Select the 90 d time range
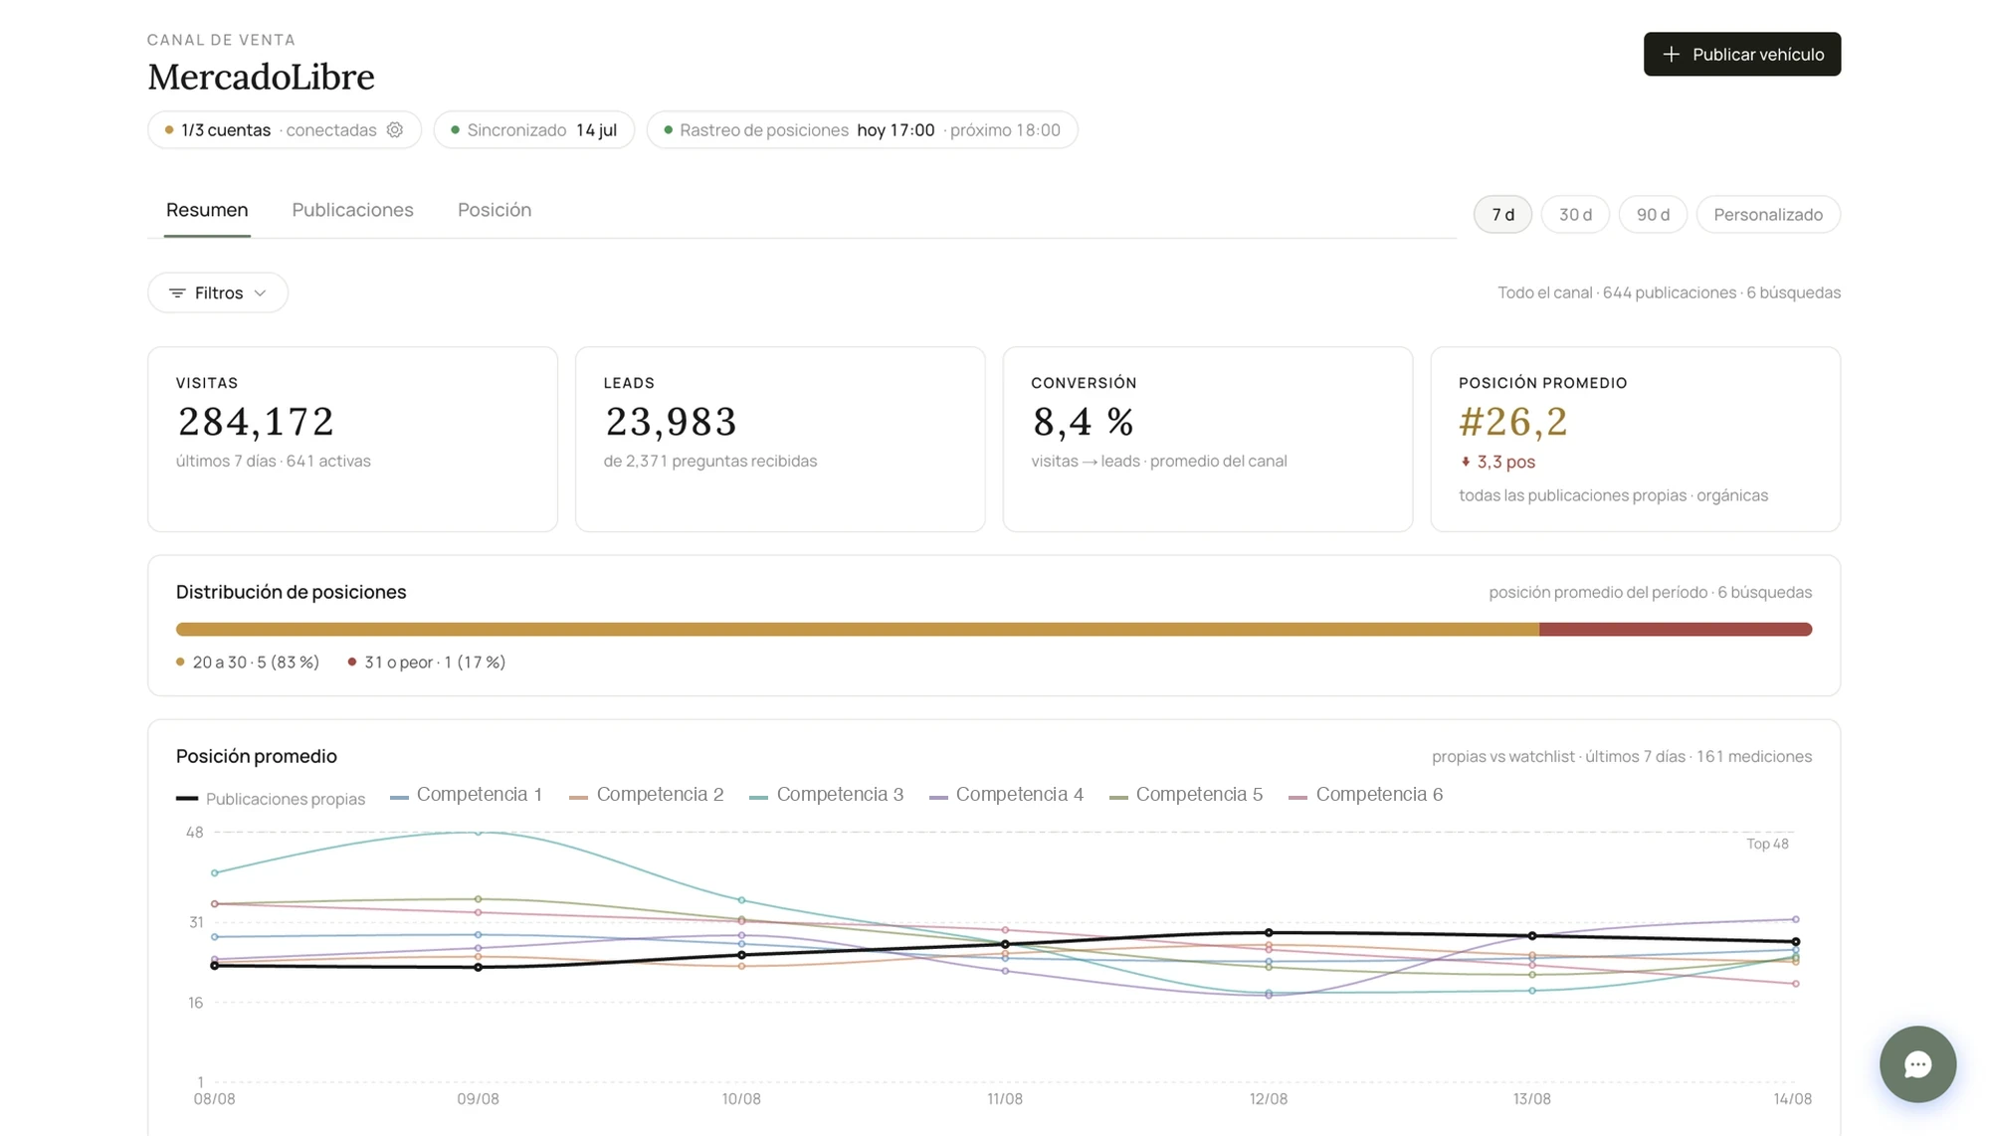The width and height of the screenshot is (1990, 1136). pos(1653,214)
